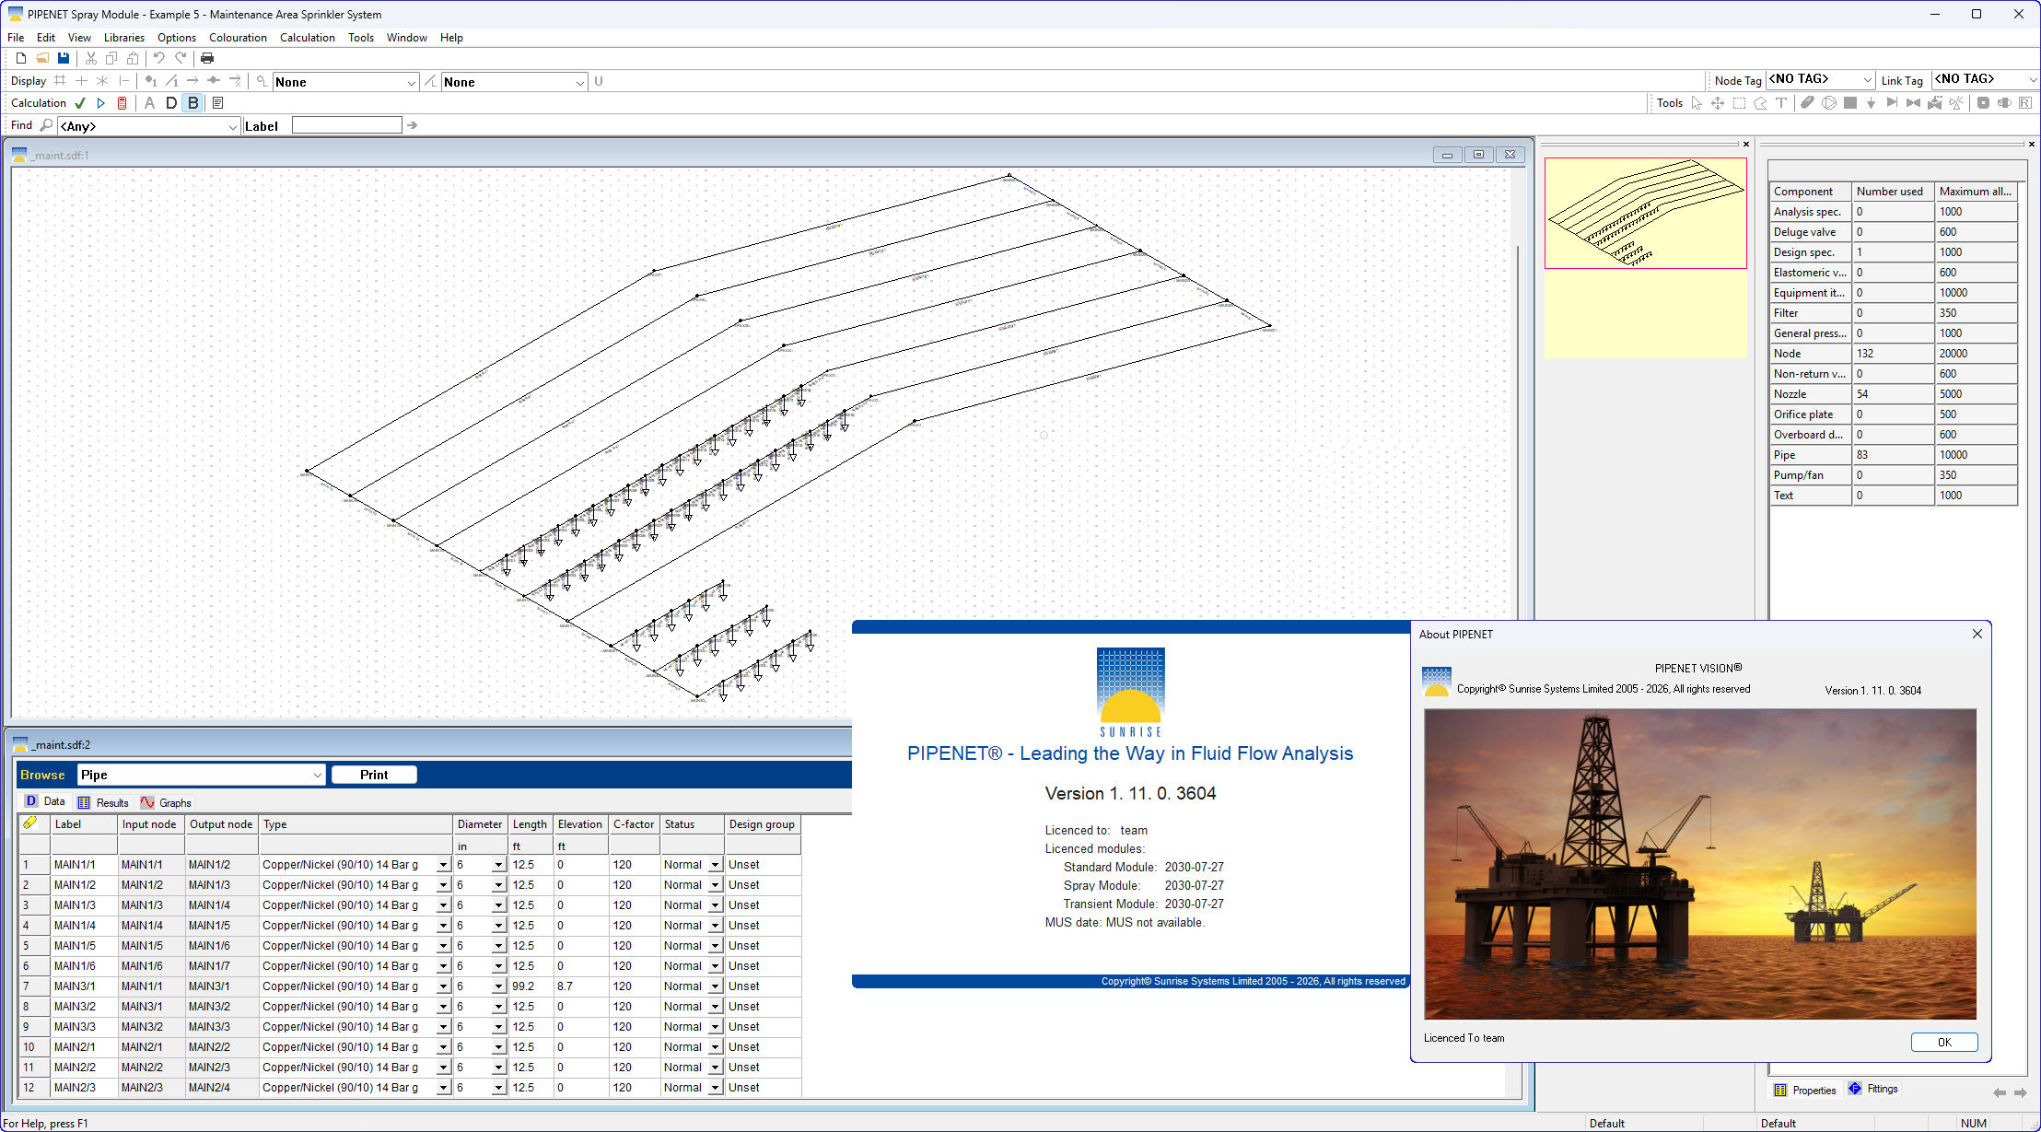Select the 'Nozzle' row in component table
2041x1132 pixels.
[1894, 394]
